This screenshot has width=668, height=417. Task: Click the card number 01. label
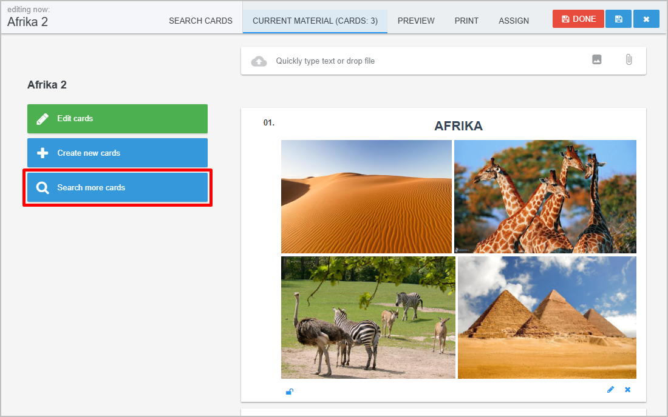(x=269, y=123)
